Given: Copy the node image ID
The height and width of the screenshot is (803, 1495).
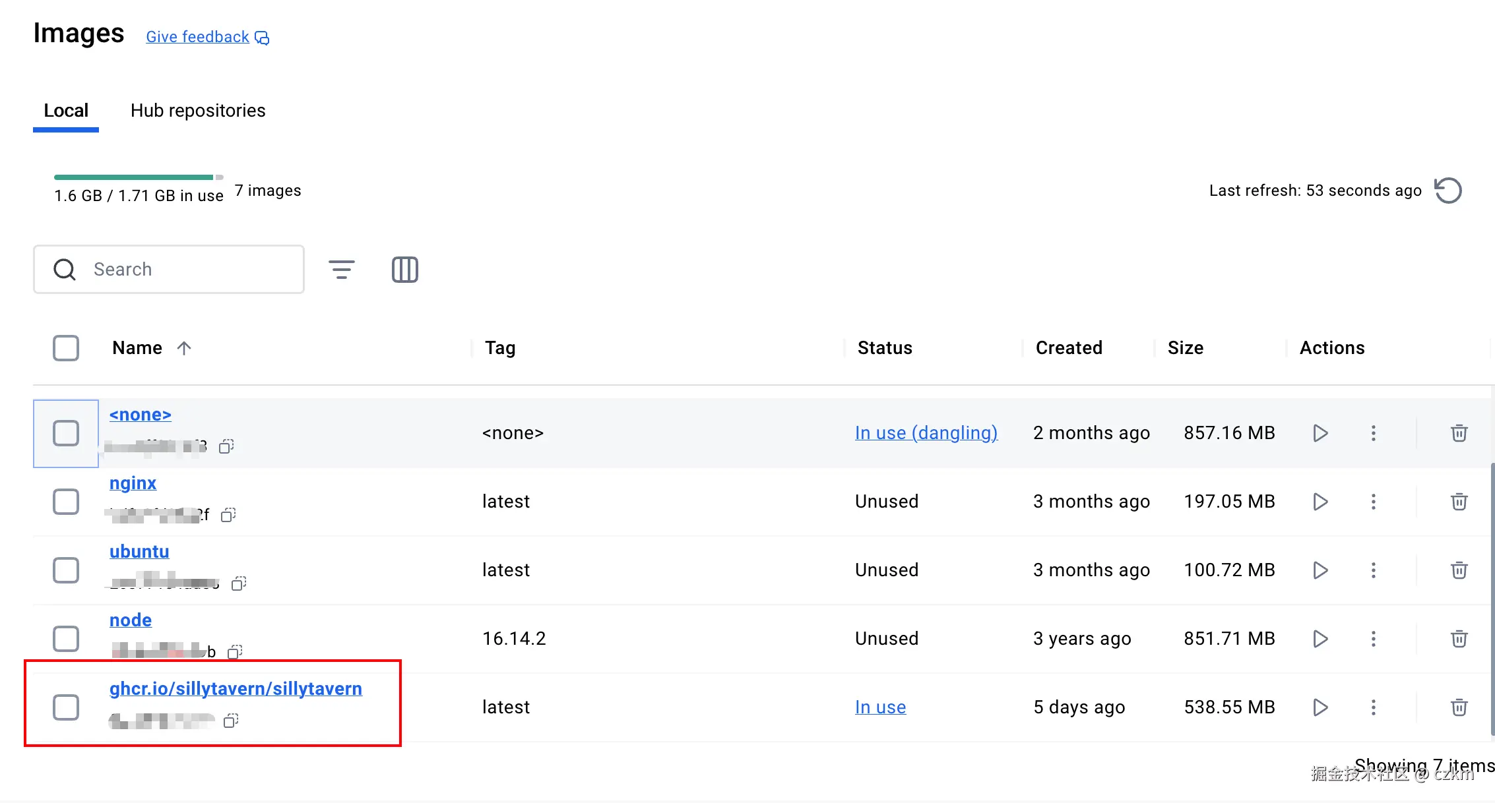Looking at the screenshot, I should (x=235, y=652).
